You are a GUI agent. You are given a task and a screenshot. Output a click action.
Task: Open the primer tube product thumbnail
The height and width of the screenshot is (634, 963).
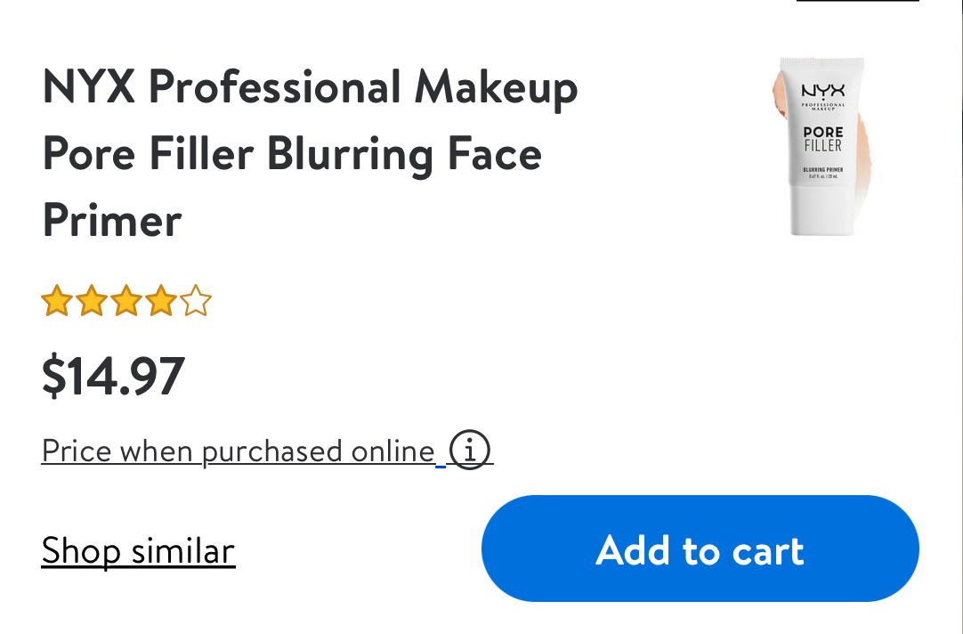point(823,146)
